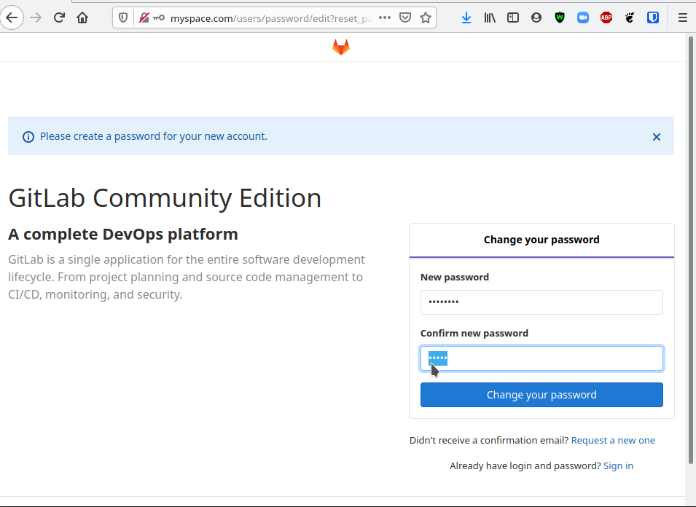This screenshot has width=696, height=507.
Task: Click the 'Change your password' panel title
Action: click(541, 240)
